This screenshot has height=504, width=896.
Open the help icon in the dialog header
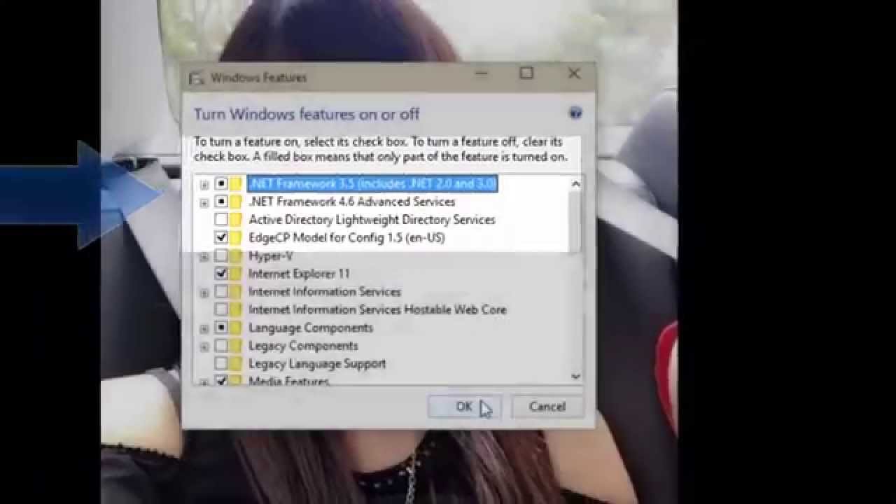coord(575,113)
